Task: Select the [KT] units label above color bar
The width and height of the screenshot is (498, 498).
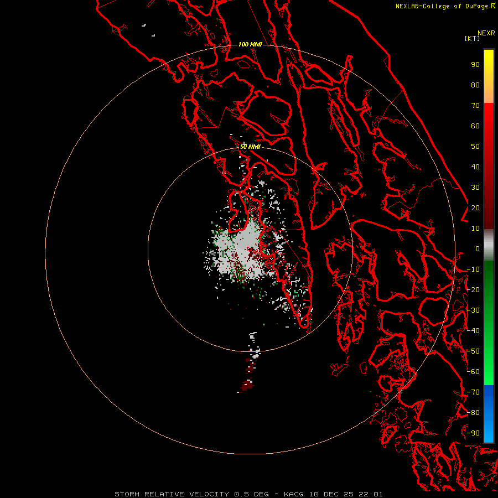Action: pos(472,38)
